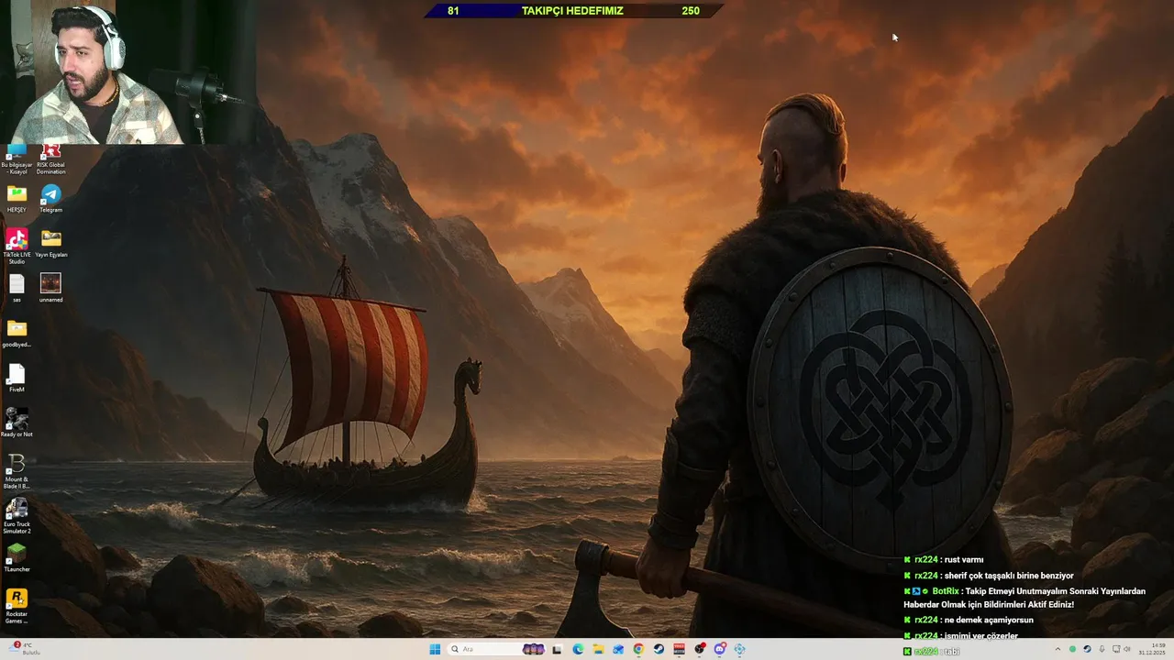Expand the system tray hidden icons chevron

[x=1057, y=649]
